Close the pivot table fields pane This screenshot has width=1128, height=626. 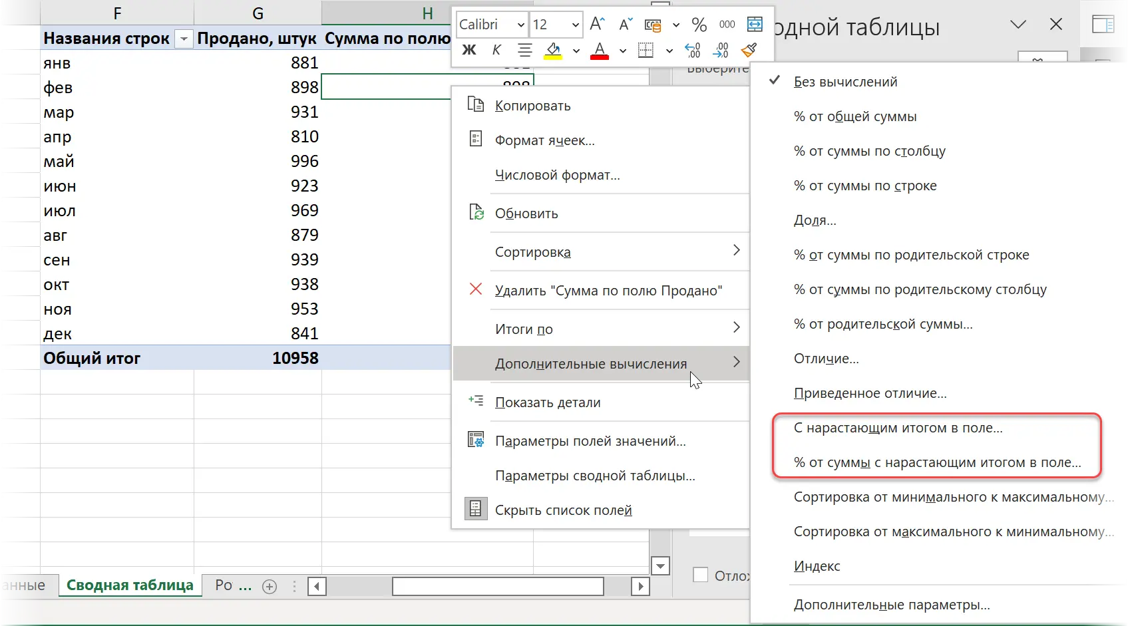coord(1056,25)
